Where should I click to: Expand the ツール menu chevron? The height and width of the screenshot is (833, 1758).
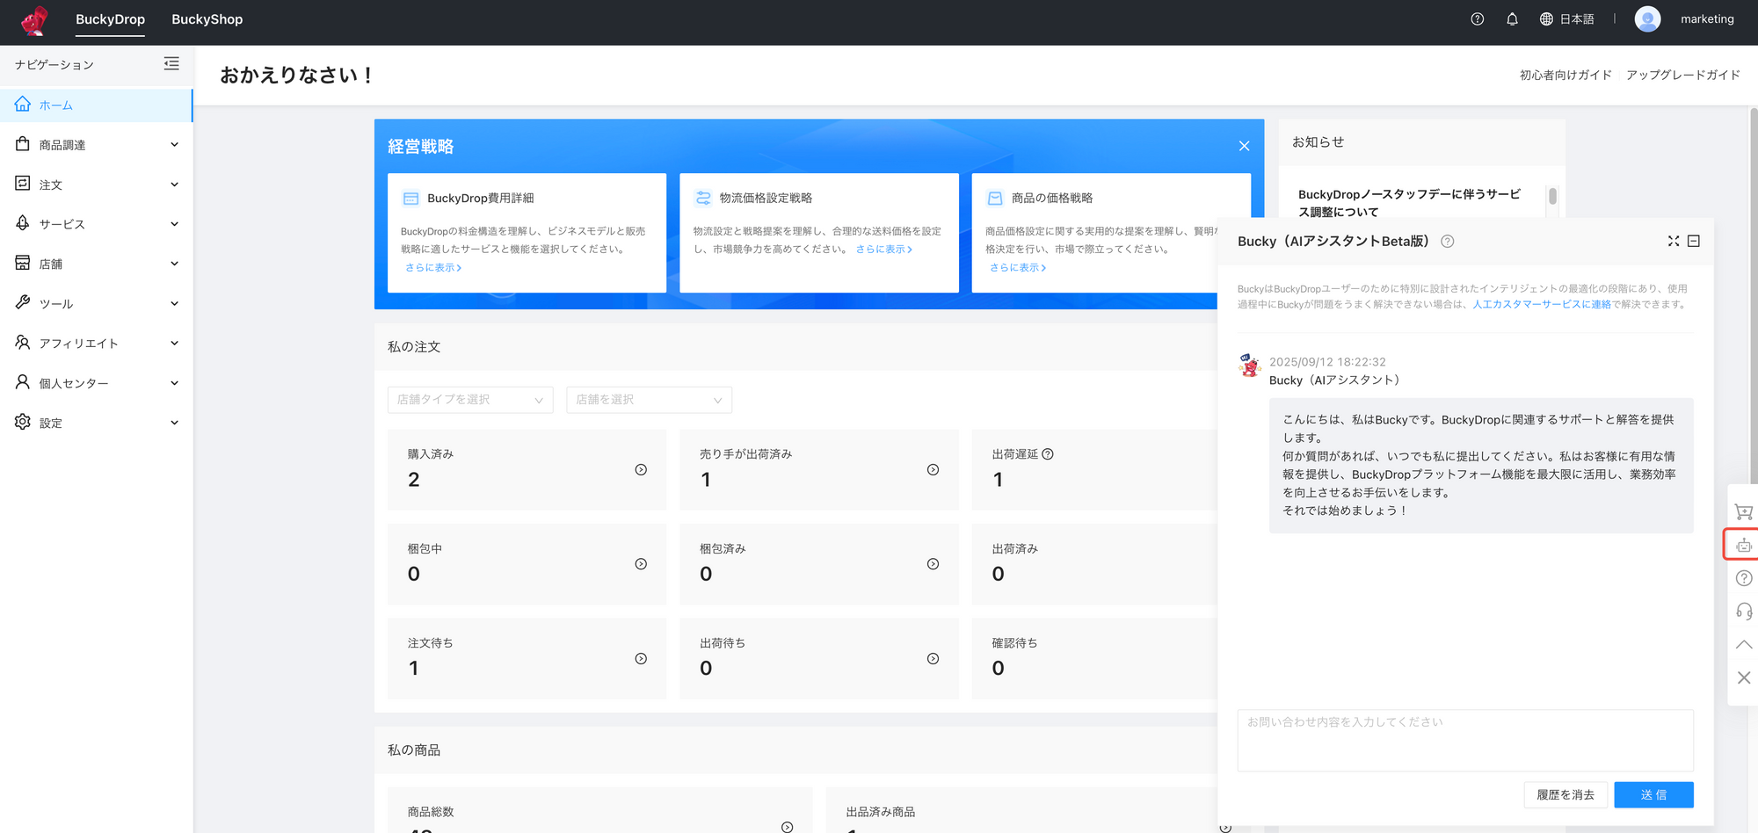pos(174,303)
